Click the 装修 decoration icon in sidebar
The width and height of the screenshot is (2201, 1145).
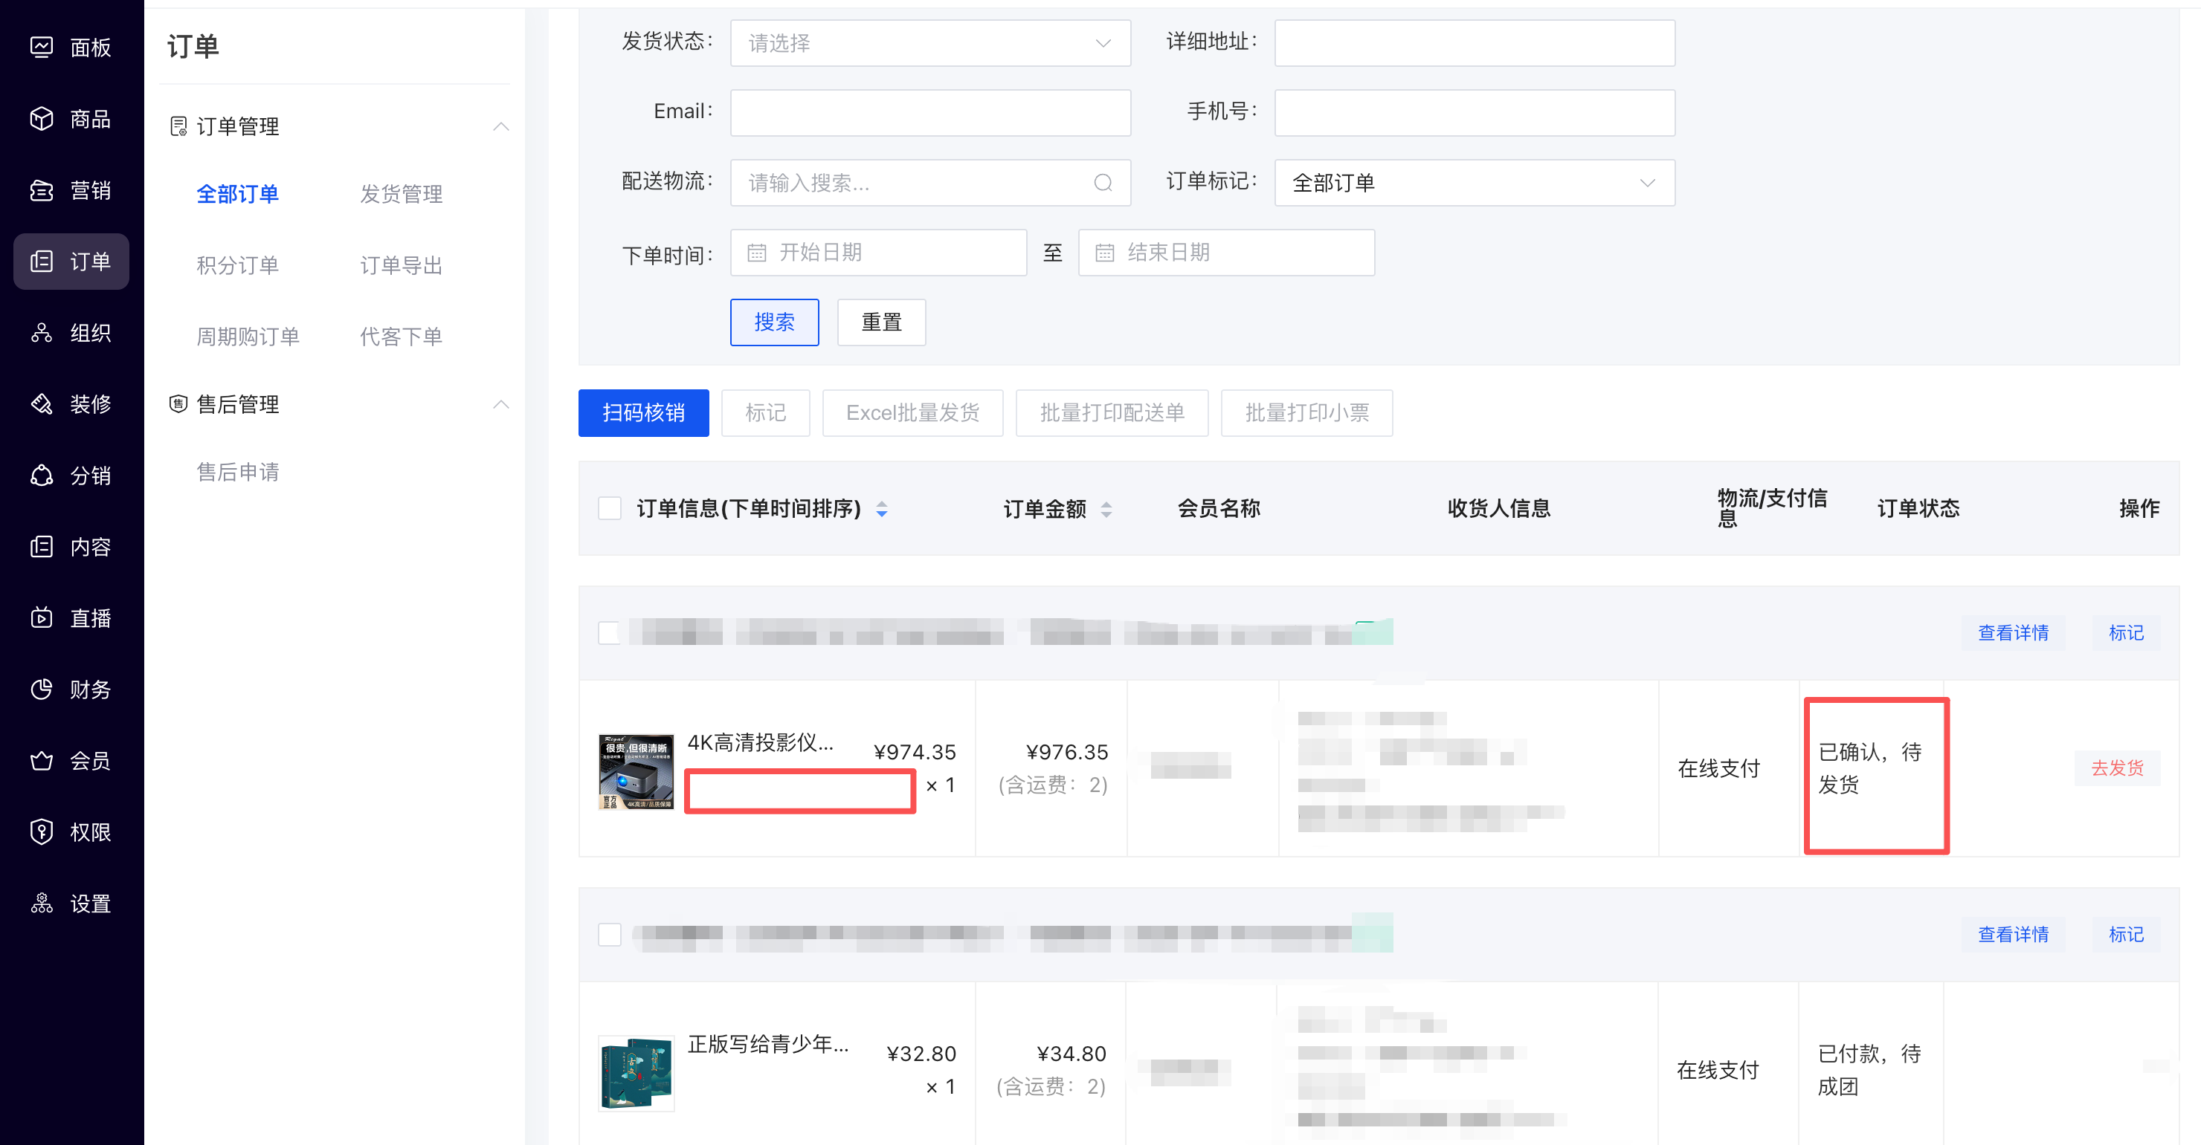pyautogui.click(x=41, y=404)
